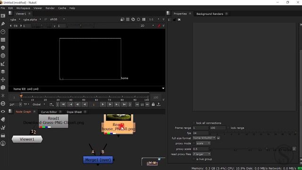Open the TF timeline display dropdown
This screenshot has width=302, height=170.
tap(26, 104)
